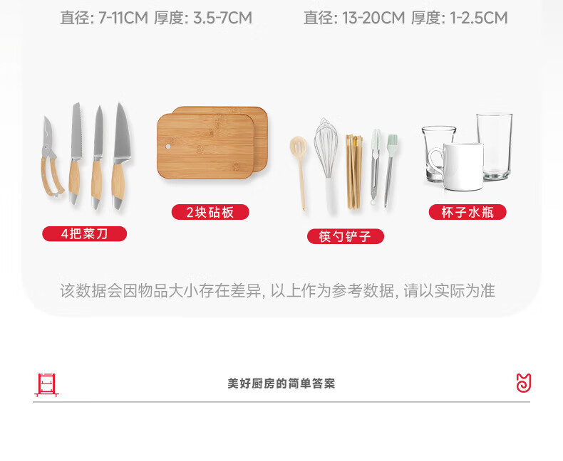This screenshot has width=563, height=461.
Task: Click the serrated bread knife image
Action: pos(76,154)
